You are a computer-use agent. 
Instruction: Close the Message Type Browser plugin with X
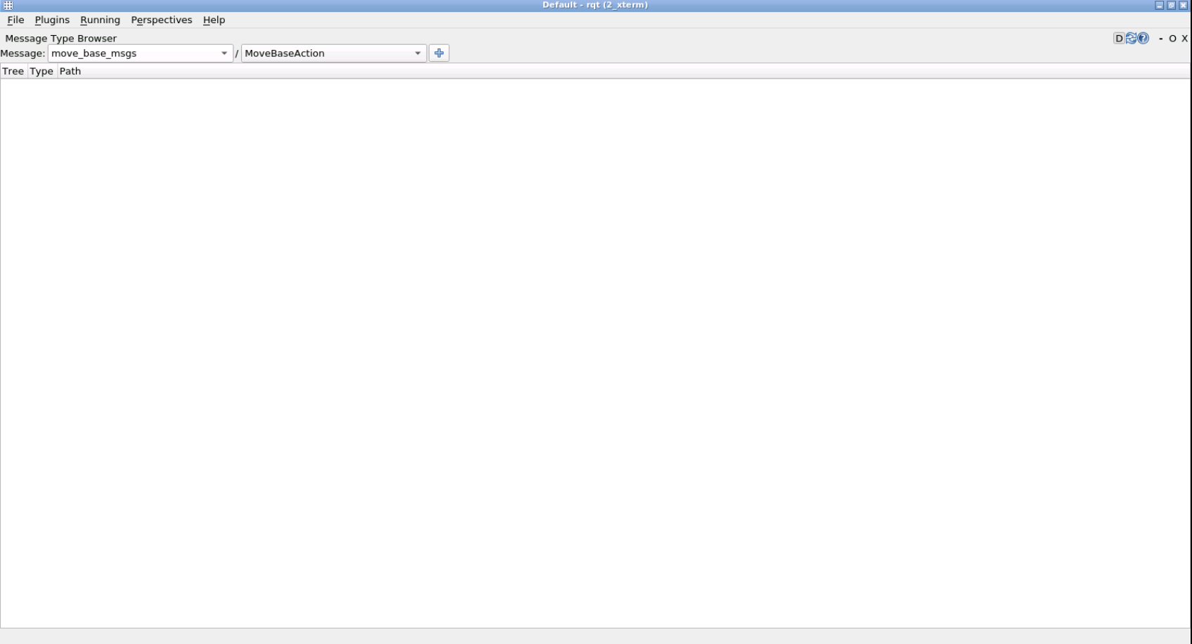pos(1184,39)
